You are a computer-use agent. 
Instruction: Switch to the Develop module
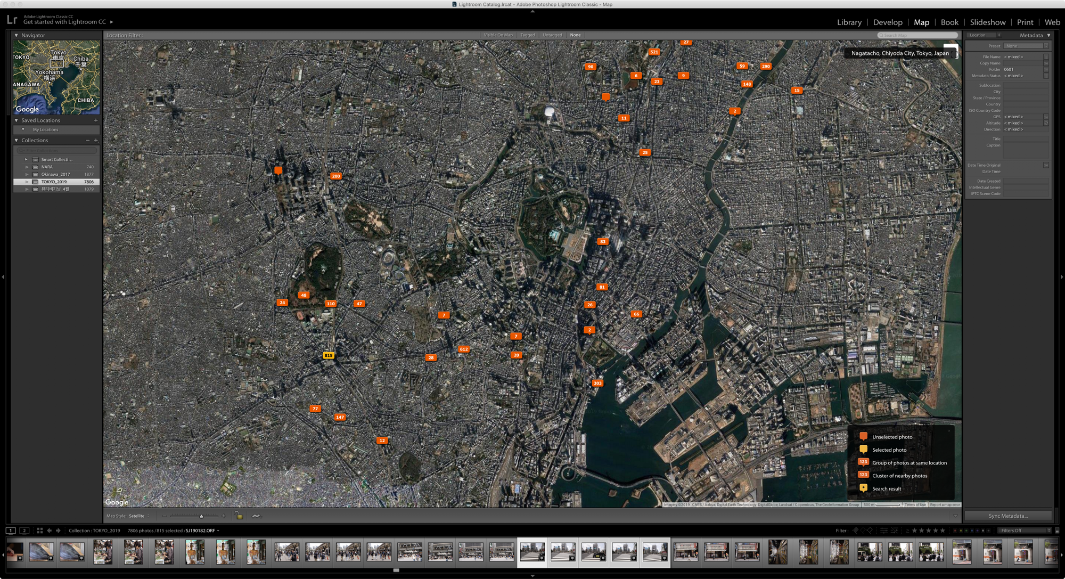pyautogui.click(x=888, y=22)
